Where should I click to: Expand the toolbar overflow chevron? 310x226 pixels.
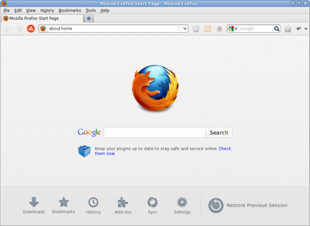coord(306,29)
